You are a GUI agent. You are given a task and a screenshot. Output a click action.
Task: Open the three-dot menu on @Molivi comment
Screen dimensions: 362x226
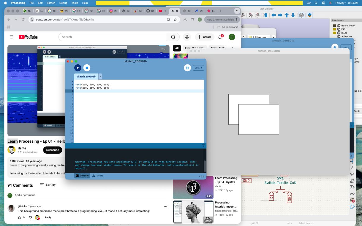click(x=165, y=206)
